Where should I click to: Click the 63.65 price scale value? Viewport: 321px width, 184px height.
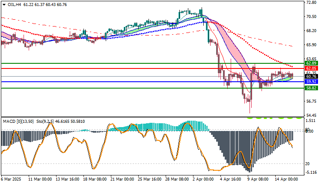point(312,59)
